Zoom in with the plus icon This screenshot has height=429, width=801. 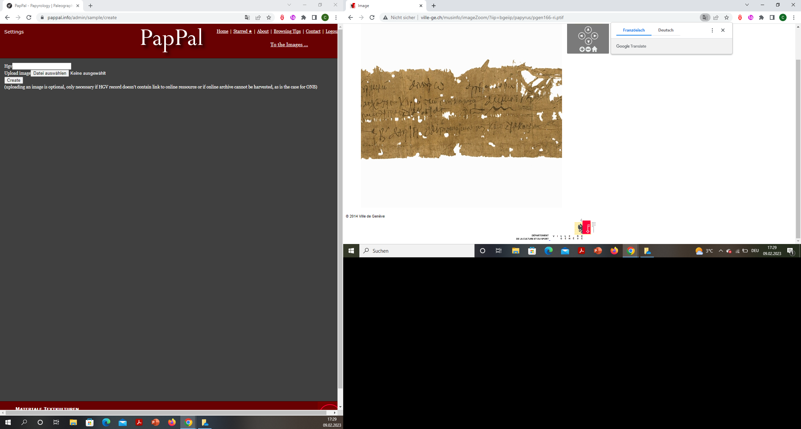[x=582, y=50]
